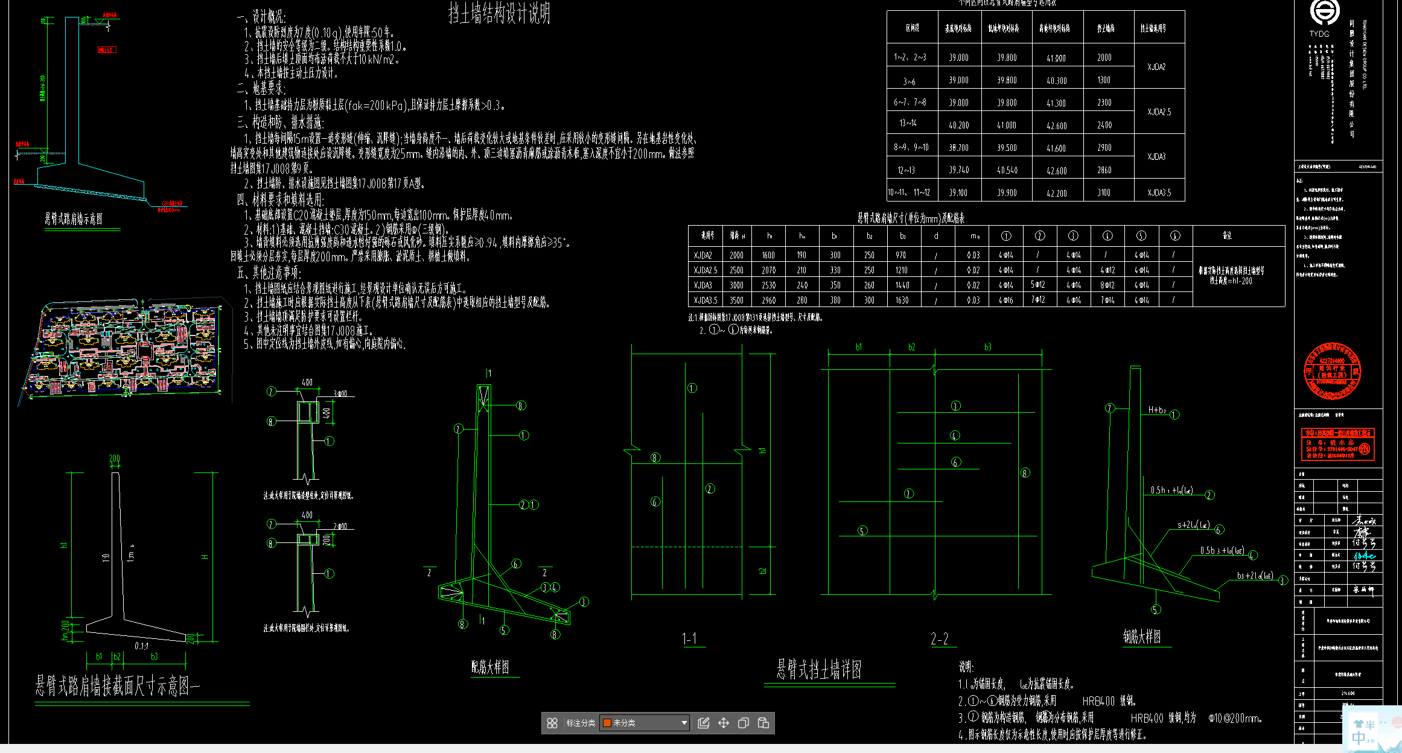Click the 1-1 section label
The image size is (1402, 753).
[689, 638]
